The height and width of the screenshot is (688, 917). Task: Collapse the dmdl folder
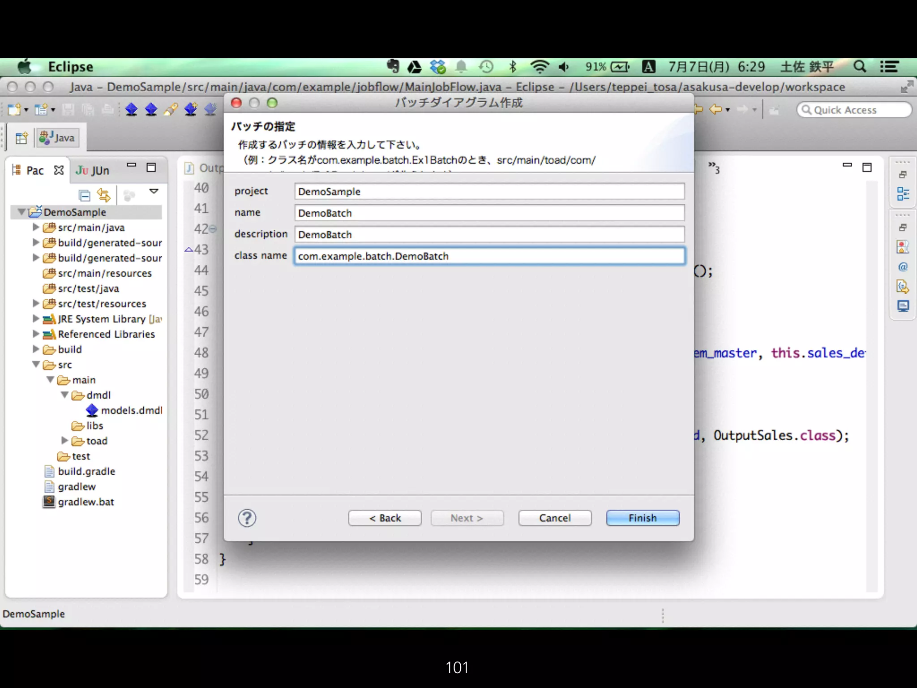coord(64,395)
